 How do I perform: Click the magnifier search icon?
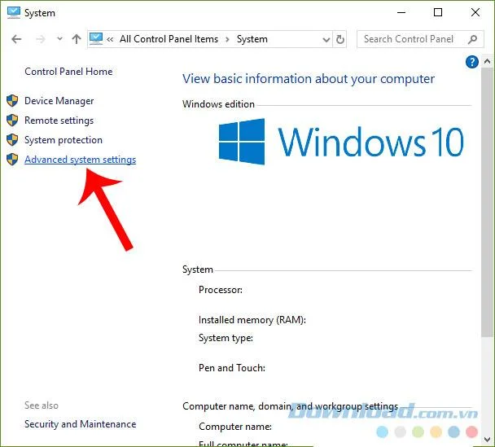[x=472, y=39]
